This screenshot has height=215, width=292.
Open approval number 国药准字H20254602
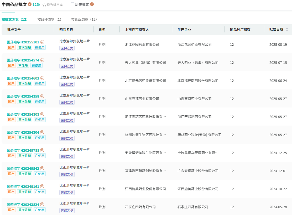(23, 78)
